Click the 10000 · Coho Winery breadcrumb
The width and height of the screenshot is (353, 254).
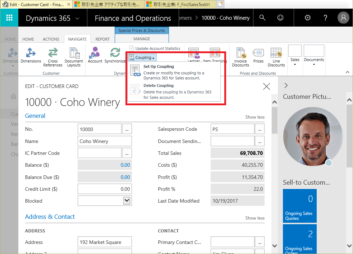(226, 18)
